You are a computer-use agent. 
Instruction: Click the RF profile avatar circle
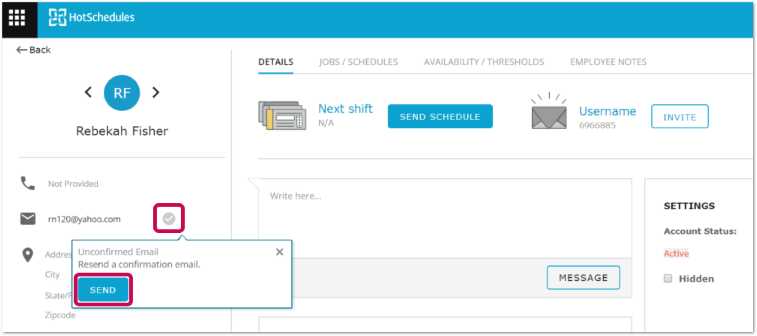click(x=122, y=93)
